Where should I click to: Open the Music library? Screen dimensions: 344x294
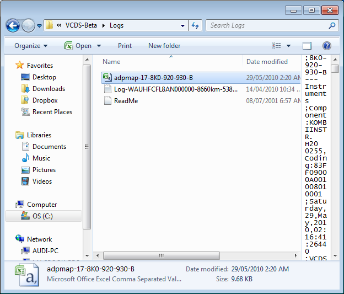tap(42, 158)
